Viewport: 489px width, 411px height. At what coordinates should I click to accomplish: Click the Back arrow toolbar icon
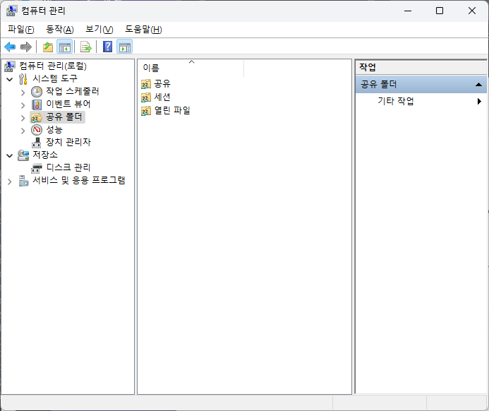click(10, 47)
